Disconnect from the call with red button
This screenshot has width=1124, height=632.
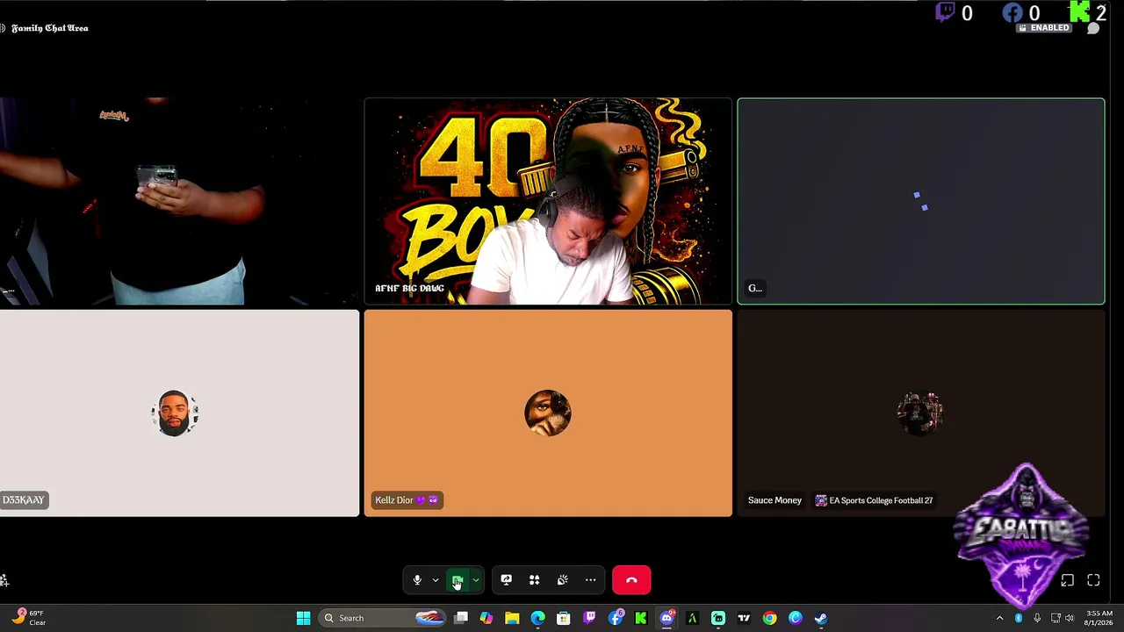(x=631, y=580)
